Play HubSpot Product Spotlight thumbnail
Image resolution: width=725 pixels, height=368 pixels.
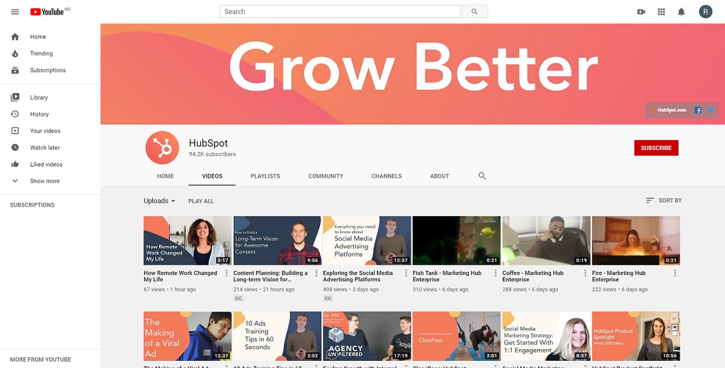click(x=636, y=336)
